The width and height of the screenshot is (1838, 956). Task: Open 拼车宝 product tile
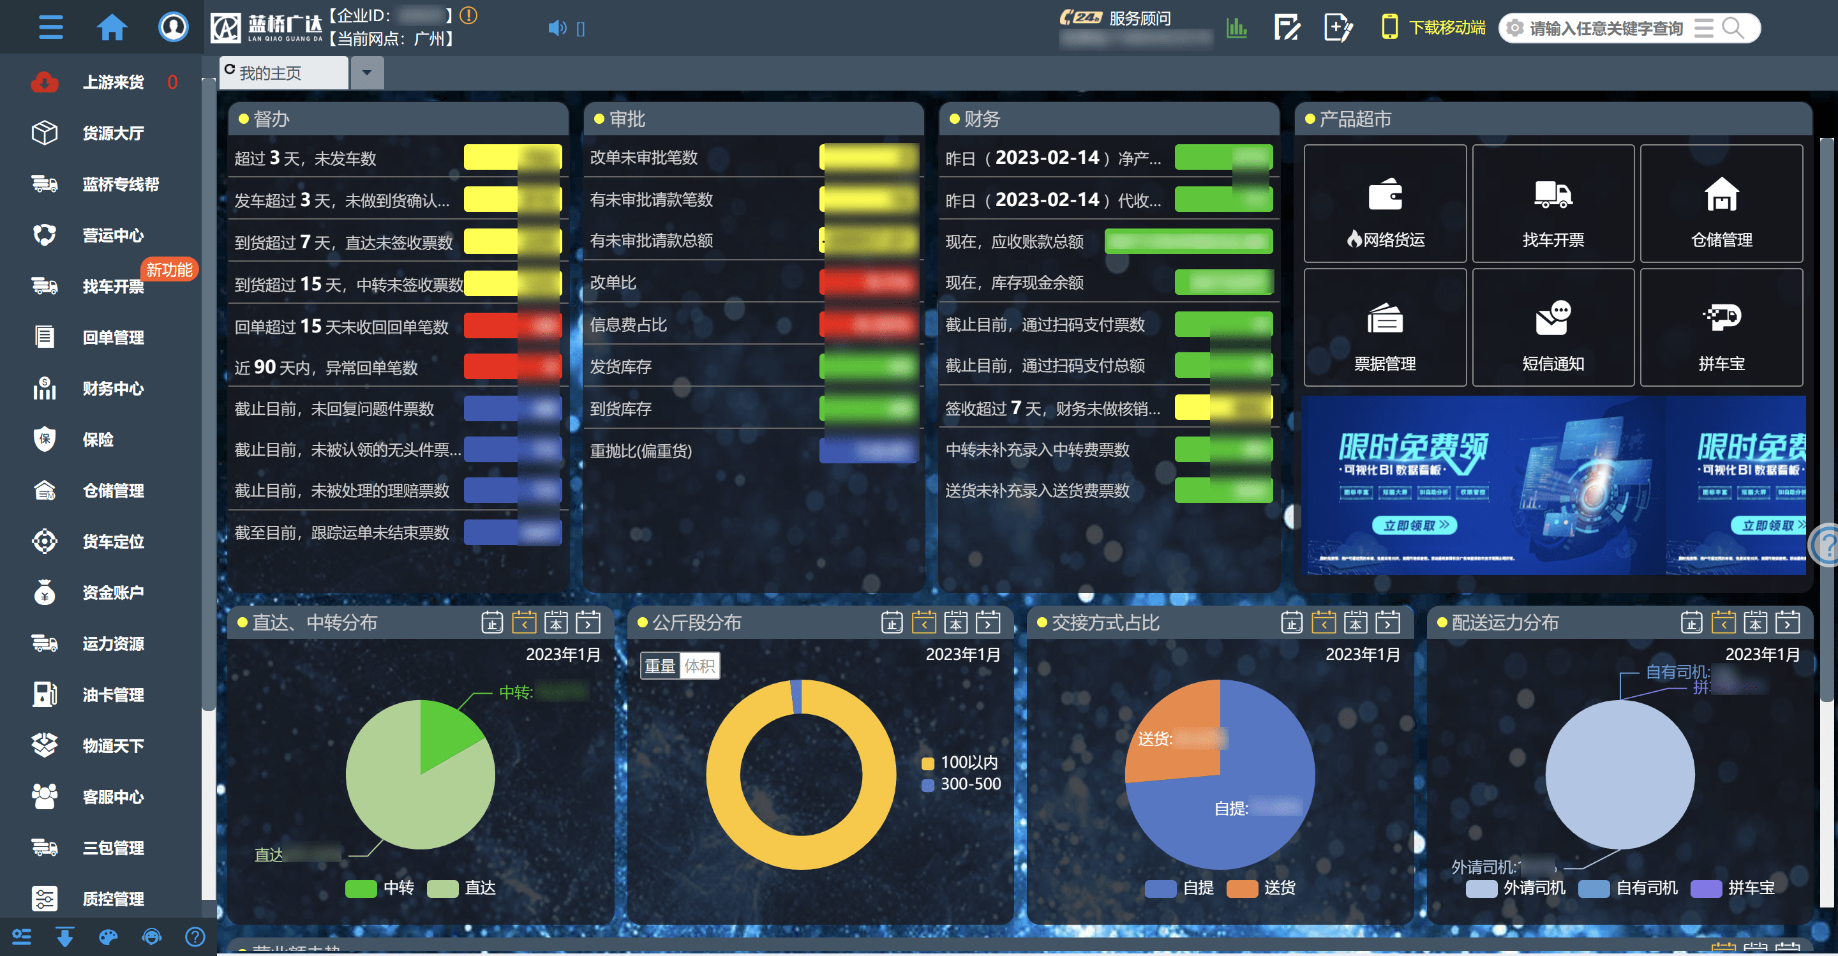1721,327
